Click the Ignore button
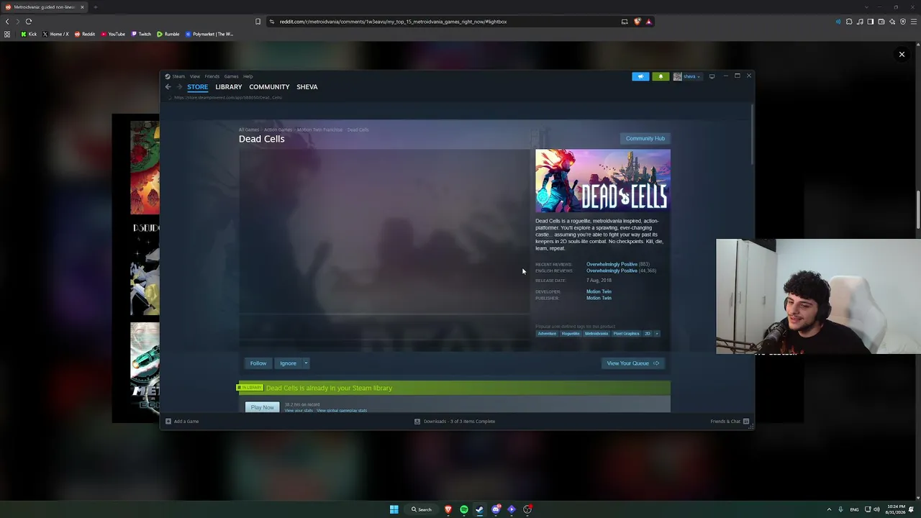The image size is (921, 518). (x=288, y=363)
